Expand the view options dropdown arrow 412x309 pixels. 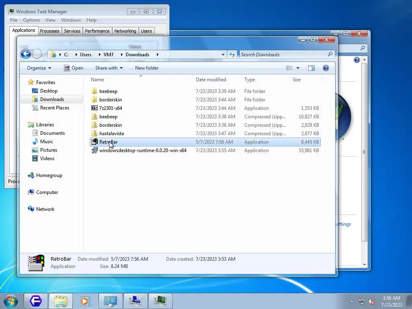click(298, 68)
